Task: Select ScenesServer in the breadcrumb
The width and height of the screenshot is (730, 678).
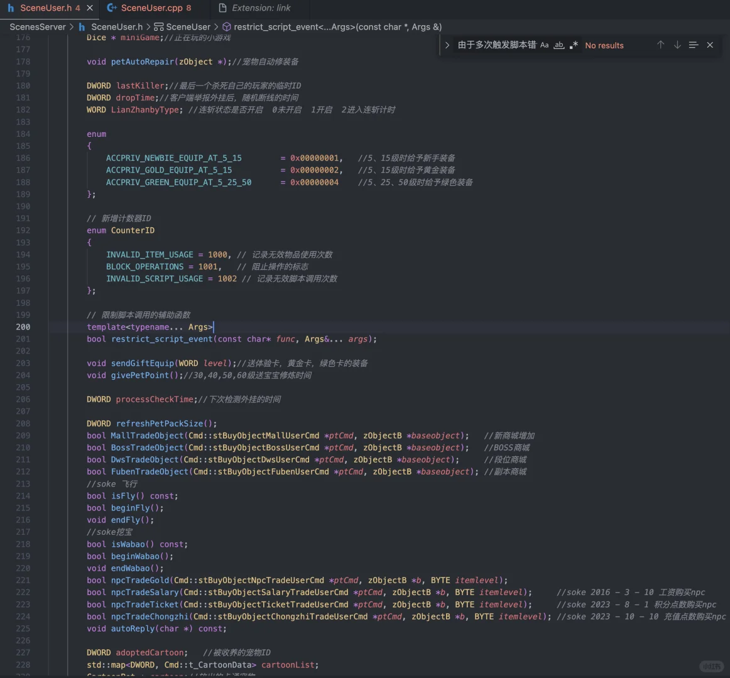Action: point(38,27)
